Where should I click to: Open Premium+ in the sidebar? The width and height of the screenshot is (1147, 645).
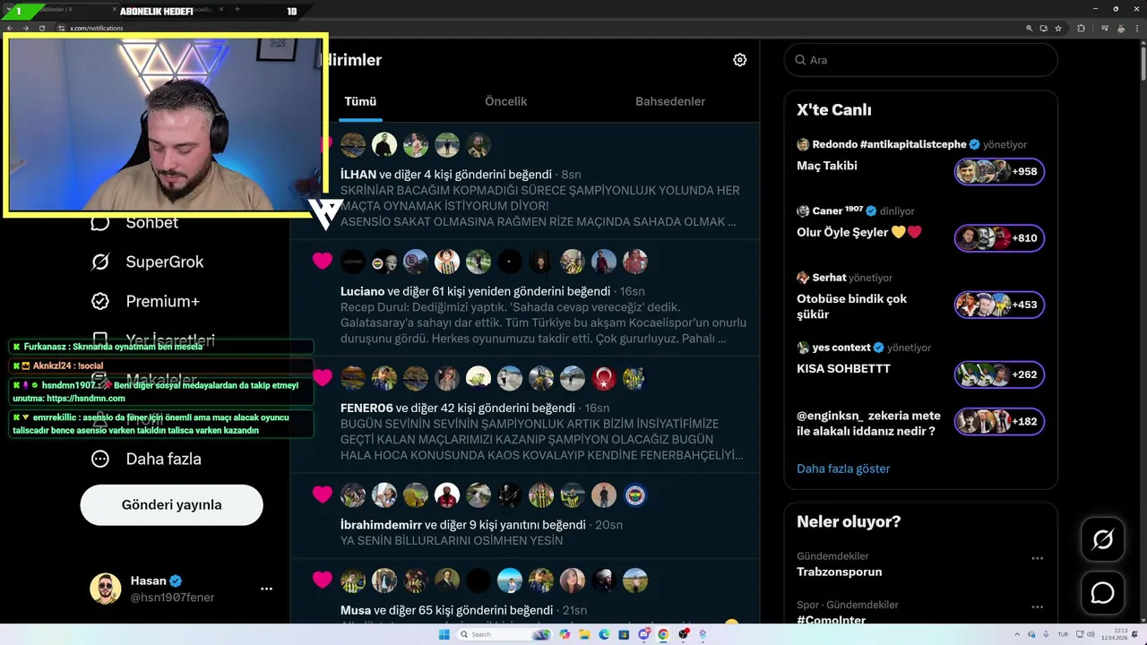click(x=162, y=301)
